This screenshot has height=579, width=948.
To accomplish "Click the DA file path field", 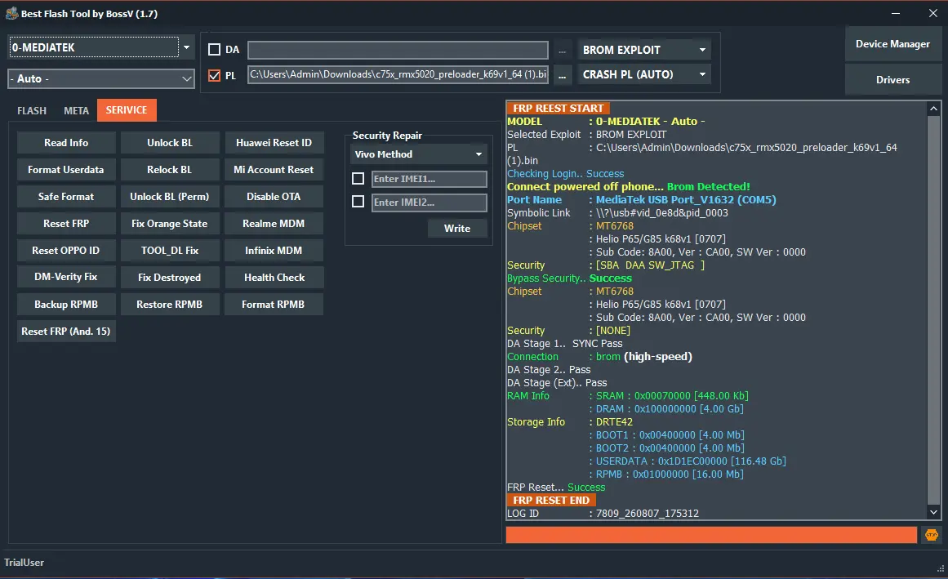I will click(398, 50).
